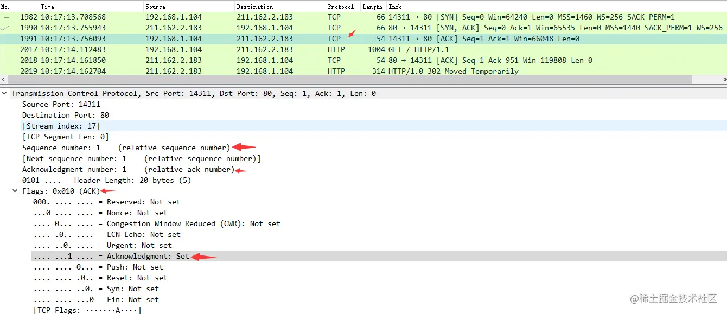Select the Reserved: Not set flag
Image resolution: width=727 pixels, height=314 pixels.
(x=107, y=202)
